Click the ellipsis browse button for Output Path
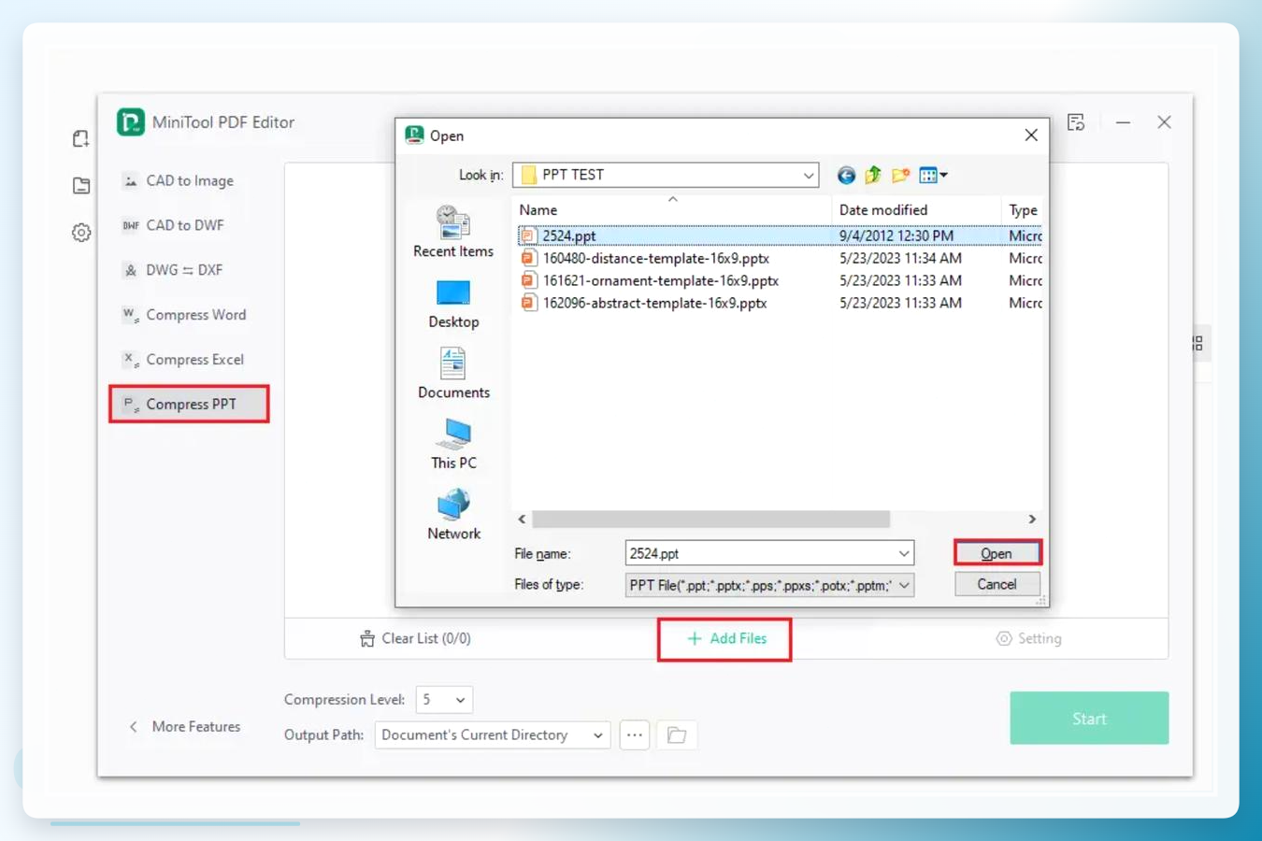This screenshot has height=841, width=1262. click(x=635, y=735)
